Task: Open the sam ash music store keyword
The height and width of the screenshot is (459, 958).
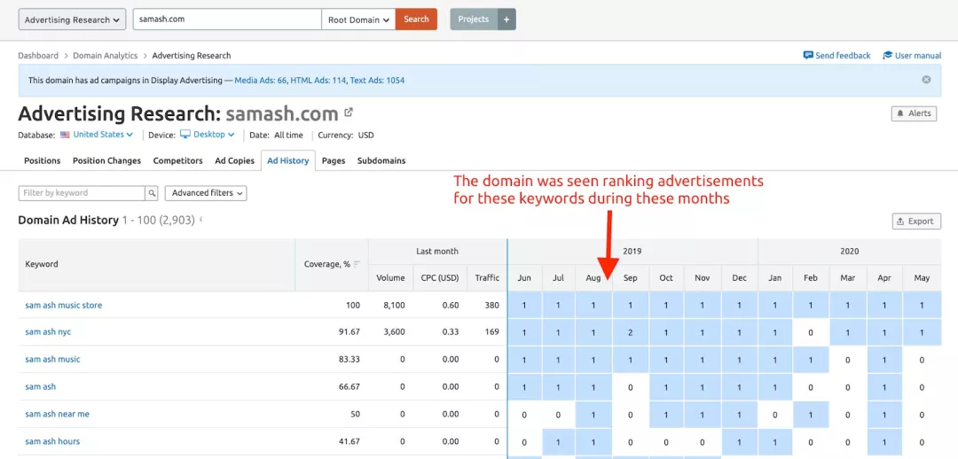Action: (64, 305)
